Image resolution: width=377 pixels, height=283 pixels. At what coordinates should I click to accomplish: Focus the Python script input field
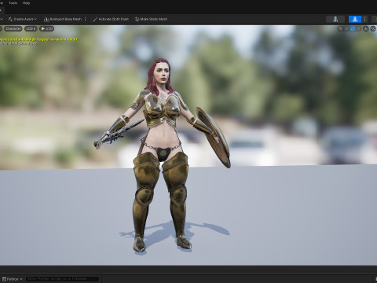coord(63,279)
